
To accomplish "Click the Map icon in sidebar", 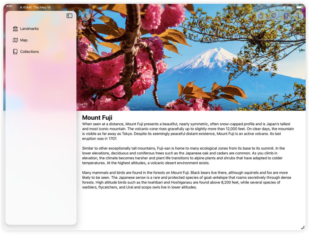I will tap(15, 40).
